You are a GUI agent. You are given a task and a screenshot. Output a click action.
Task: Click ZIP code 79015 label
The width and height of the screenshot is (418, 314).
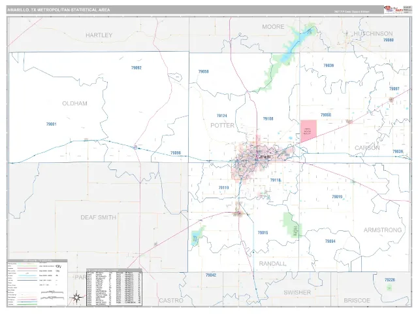point(263,233)
